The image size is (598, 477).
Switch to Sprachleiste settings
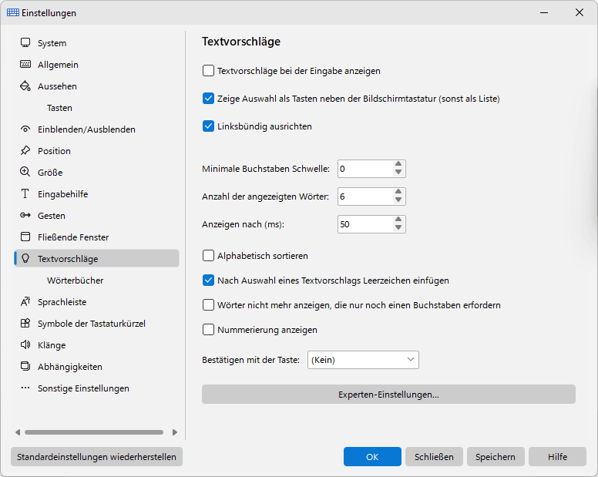pyautogui.click(x=96, y=302)
